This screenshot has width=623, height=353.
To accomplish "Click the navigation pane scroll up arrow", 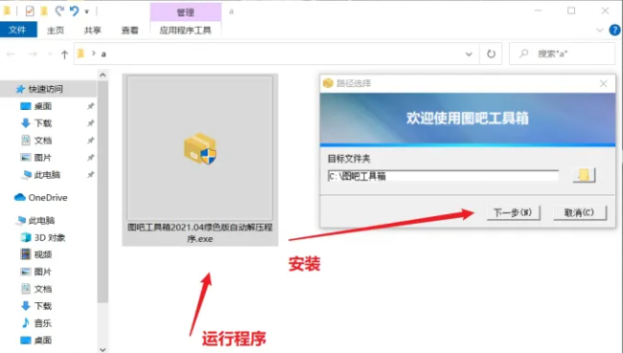I will click(x=103, y=75).
